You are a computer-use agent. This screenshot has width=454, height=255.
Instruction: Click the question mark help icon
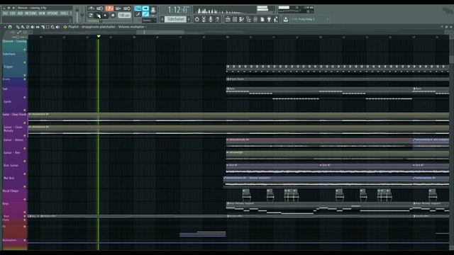pyautogui.click(x=218, y=19)
